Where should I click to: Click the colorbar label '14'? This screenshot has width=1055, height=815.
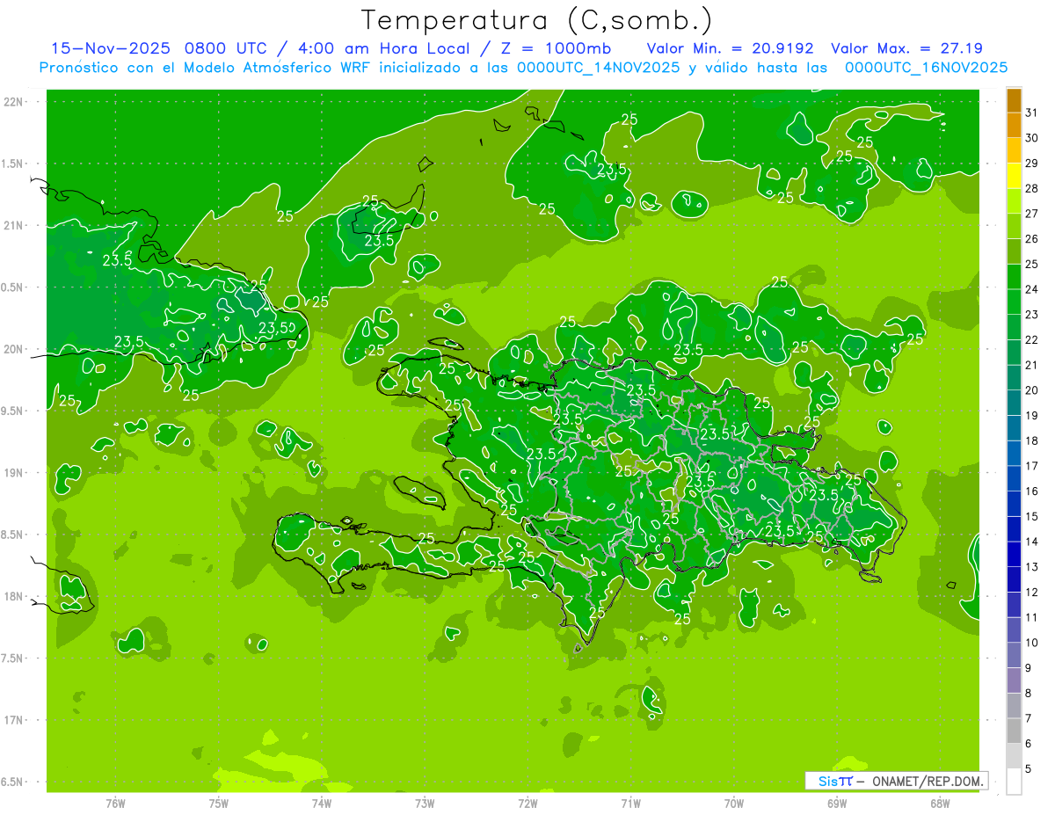pyautogui.click(x=1032, y=542)
